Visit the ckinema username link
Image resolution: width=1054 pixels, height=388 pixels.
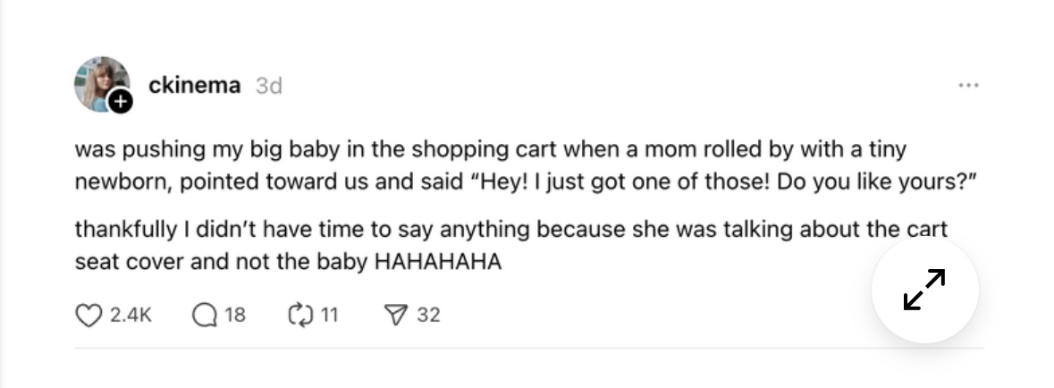194,86
